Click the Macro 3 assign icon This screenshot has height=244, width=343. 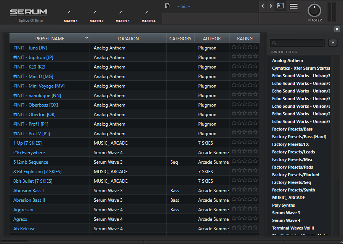[x=120, y=13]
